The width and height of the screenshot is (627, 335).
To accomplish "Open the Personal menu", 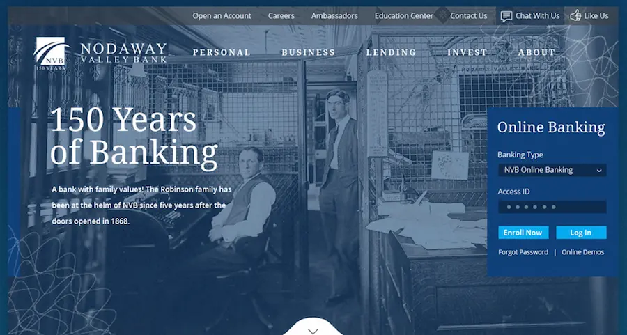I will (x=222, y=52).
